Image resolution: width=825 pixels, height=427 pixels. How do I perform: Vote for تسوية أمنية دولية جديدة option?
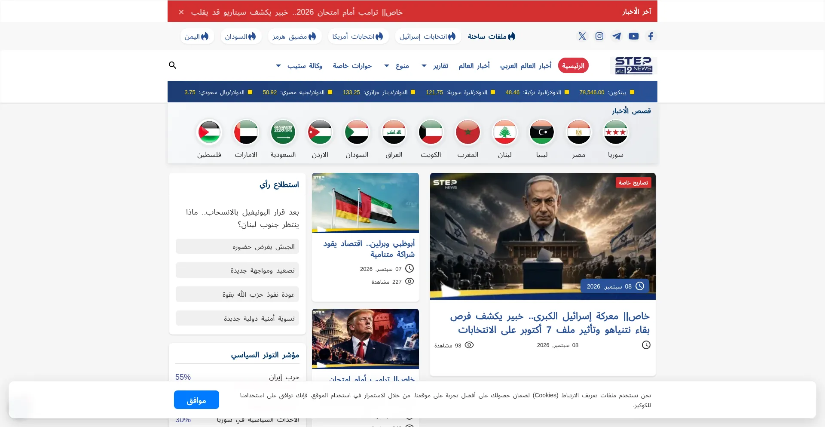(237, 318)
